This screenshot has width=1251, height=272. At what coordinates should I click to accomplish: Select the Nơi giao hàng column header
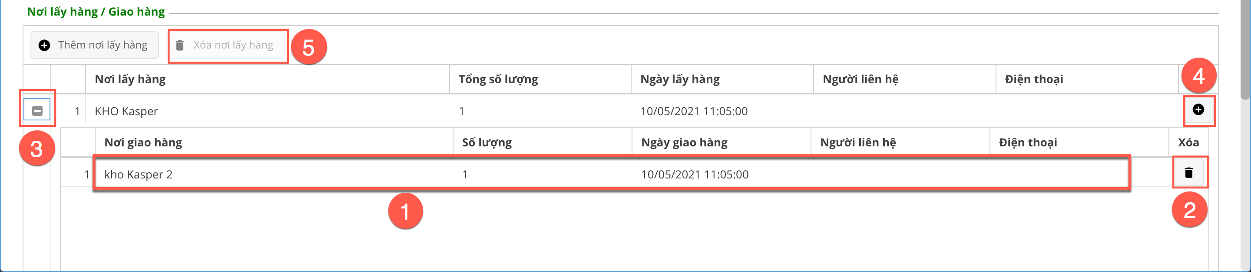click(x=143, y=143)
